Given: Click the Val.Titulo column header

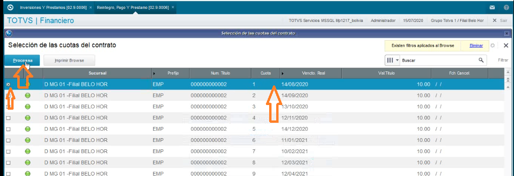Looking at the screenshot, I should click(386, 73).
